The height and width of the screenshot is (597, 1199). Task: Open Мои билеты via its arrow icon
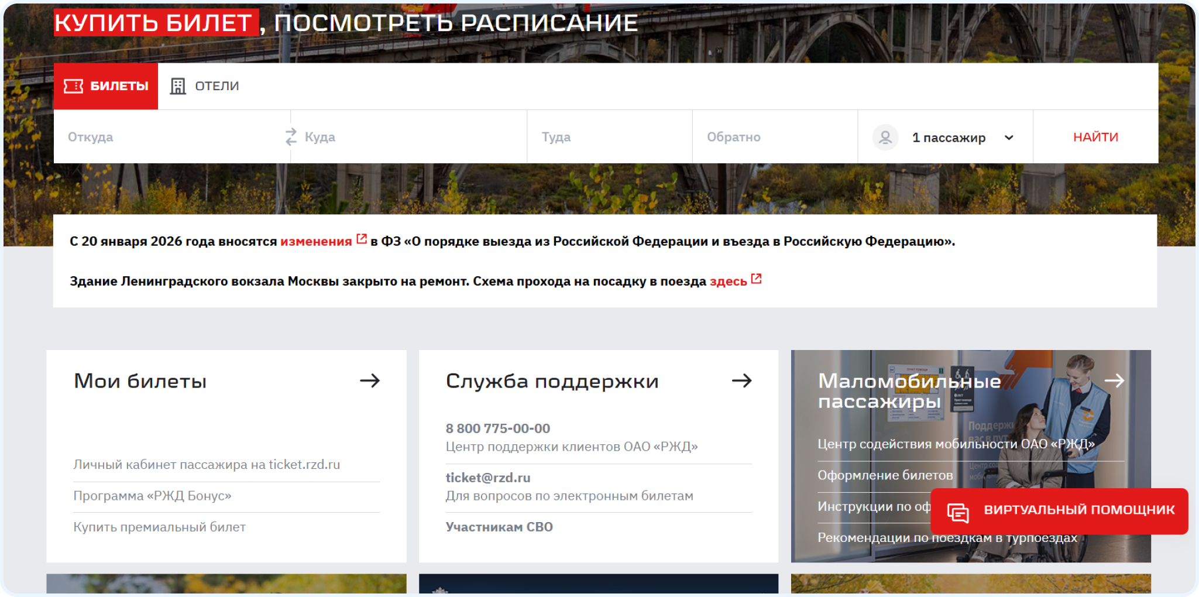[370, 381]
